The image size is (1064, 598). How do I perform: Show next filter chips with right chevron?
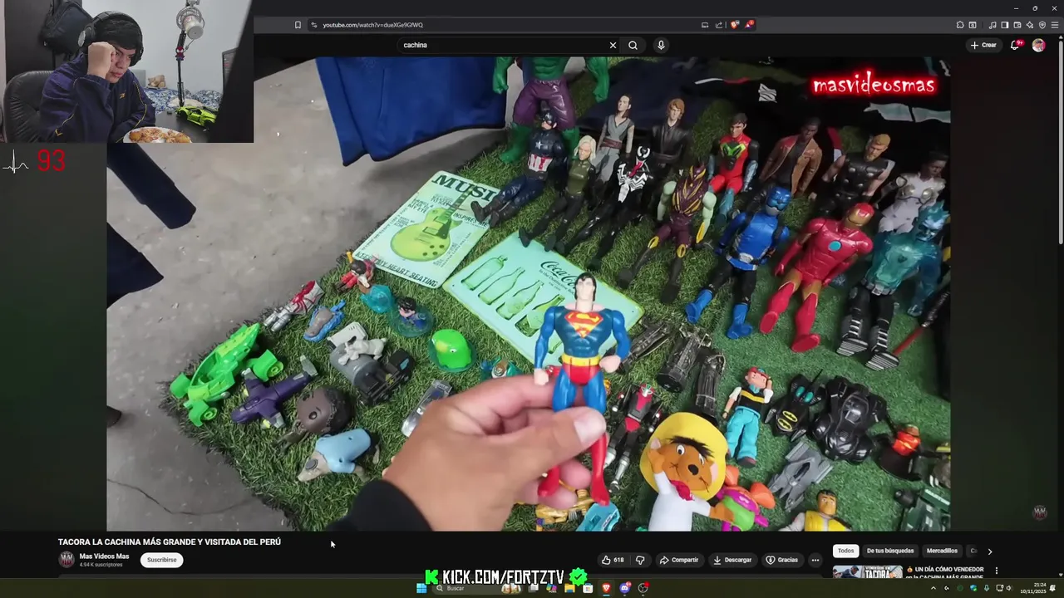click(x=989, y=551)
